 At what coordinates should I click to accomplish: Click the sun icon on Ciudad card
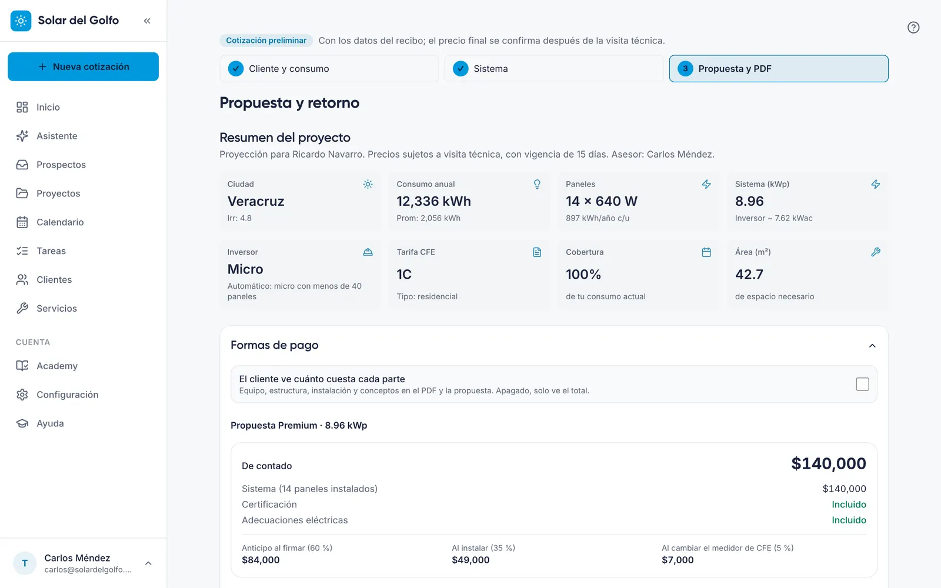click(x=368, y=184)
